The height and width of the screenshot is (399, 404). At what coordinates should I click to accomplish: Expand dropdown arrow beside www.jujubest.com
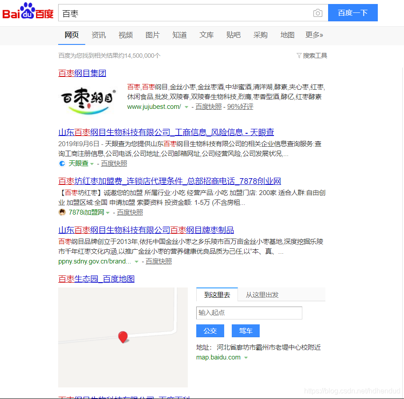coord(186,107)
